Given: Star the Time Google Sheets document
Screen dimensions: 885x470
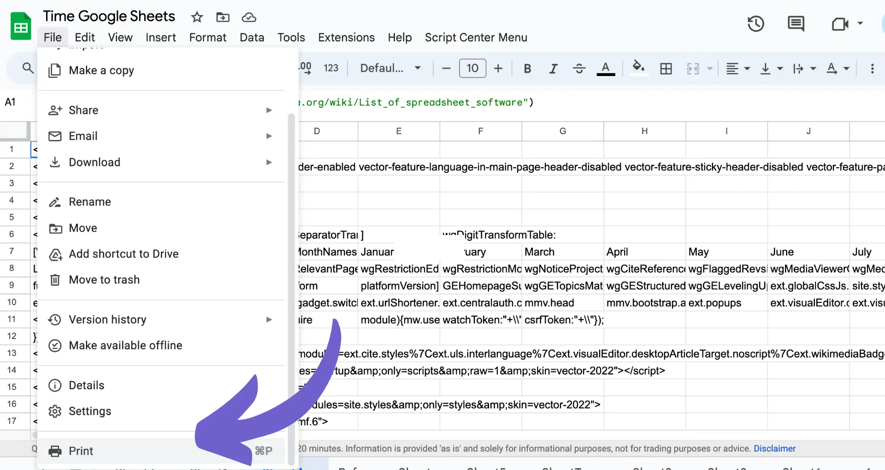Looking at the screenshot, I should click(197, 18).
